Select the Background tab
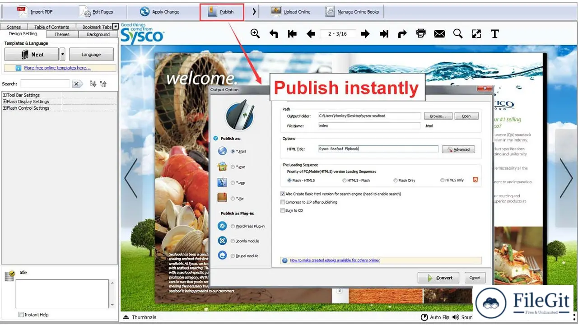This screenshot has height=325, width=578. click(98, 34)
